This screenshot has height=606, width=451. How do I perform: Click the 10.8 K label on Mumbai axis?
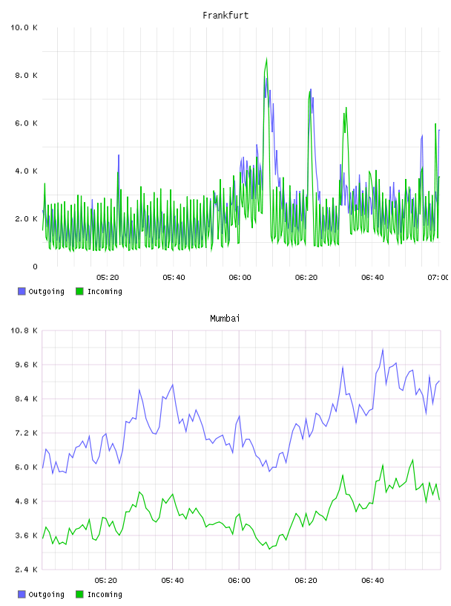tap(24, 330)
